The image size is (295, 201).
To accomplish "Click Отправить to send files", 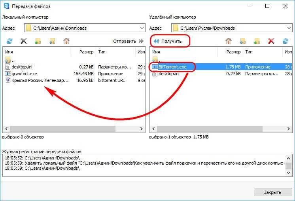I will pyautogui.click(x=128, y=41).
